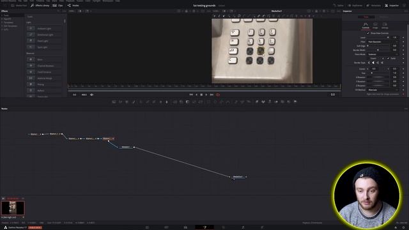Image resolution: width=409 pixels, height=230 pixels.
Task: Toggle the Spline panel button
Action: (338, 6)
